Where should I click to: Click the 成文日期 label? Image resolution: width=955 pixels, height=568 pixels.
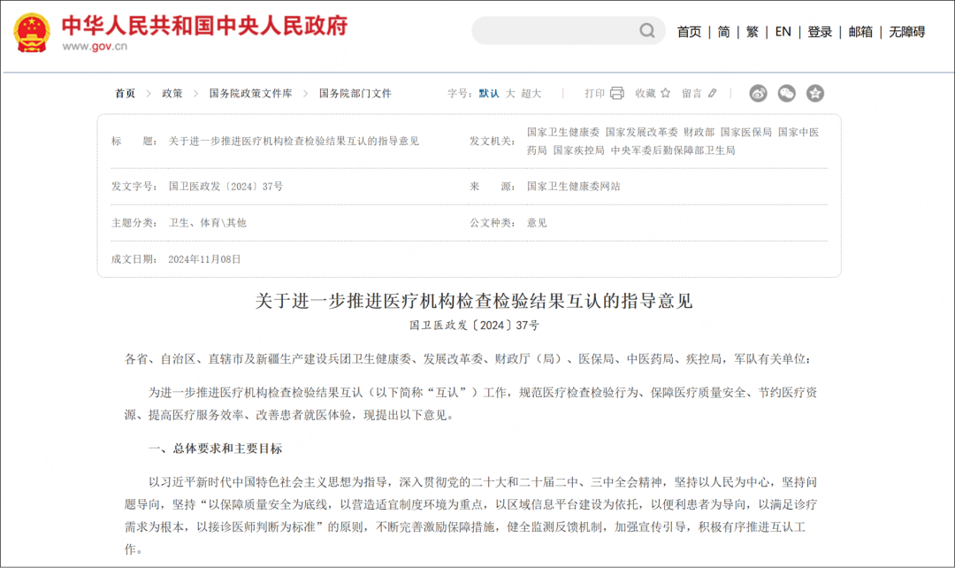tap(134, 259)
